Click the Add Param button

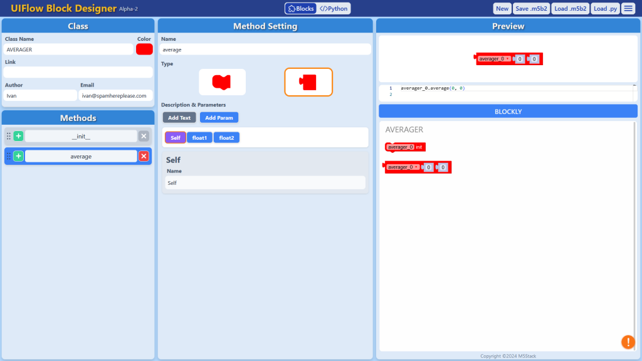click(x=219, y=118)
